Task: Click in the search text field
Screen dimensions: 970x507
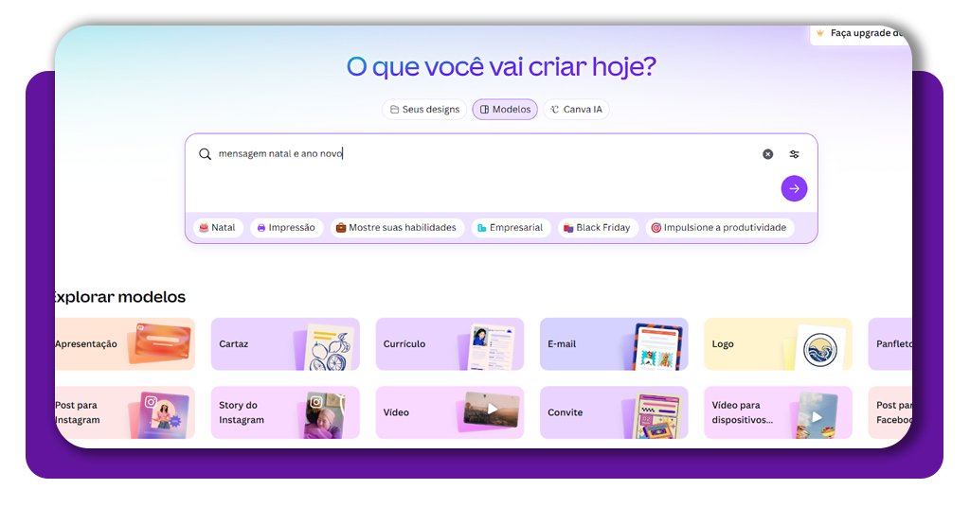Action: tap(474, 154)
